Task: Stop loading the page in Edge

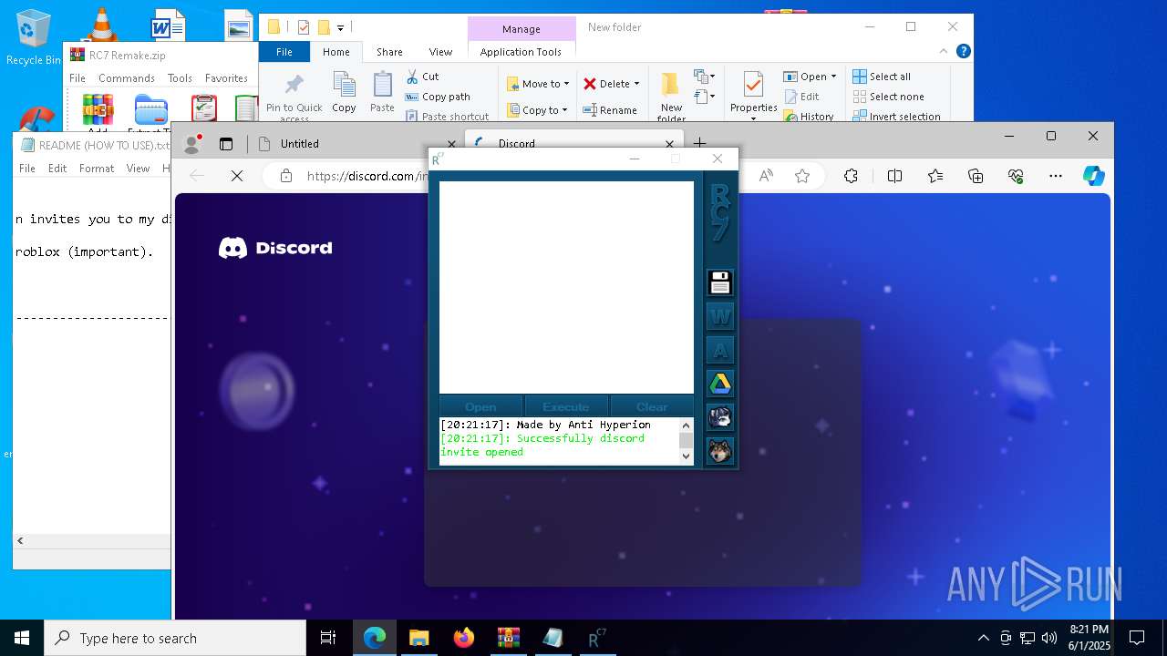Action: pos(237,176)
